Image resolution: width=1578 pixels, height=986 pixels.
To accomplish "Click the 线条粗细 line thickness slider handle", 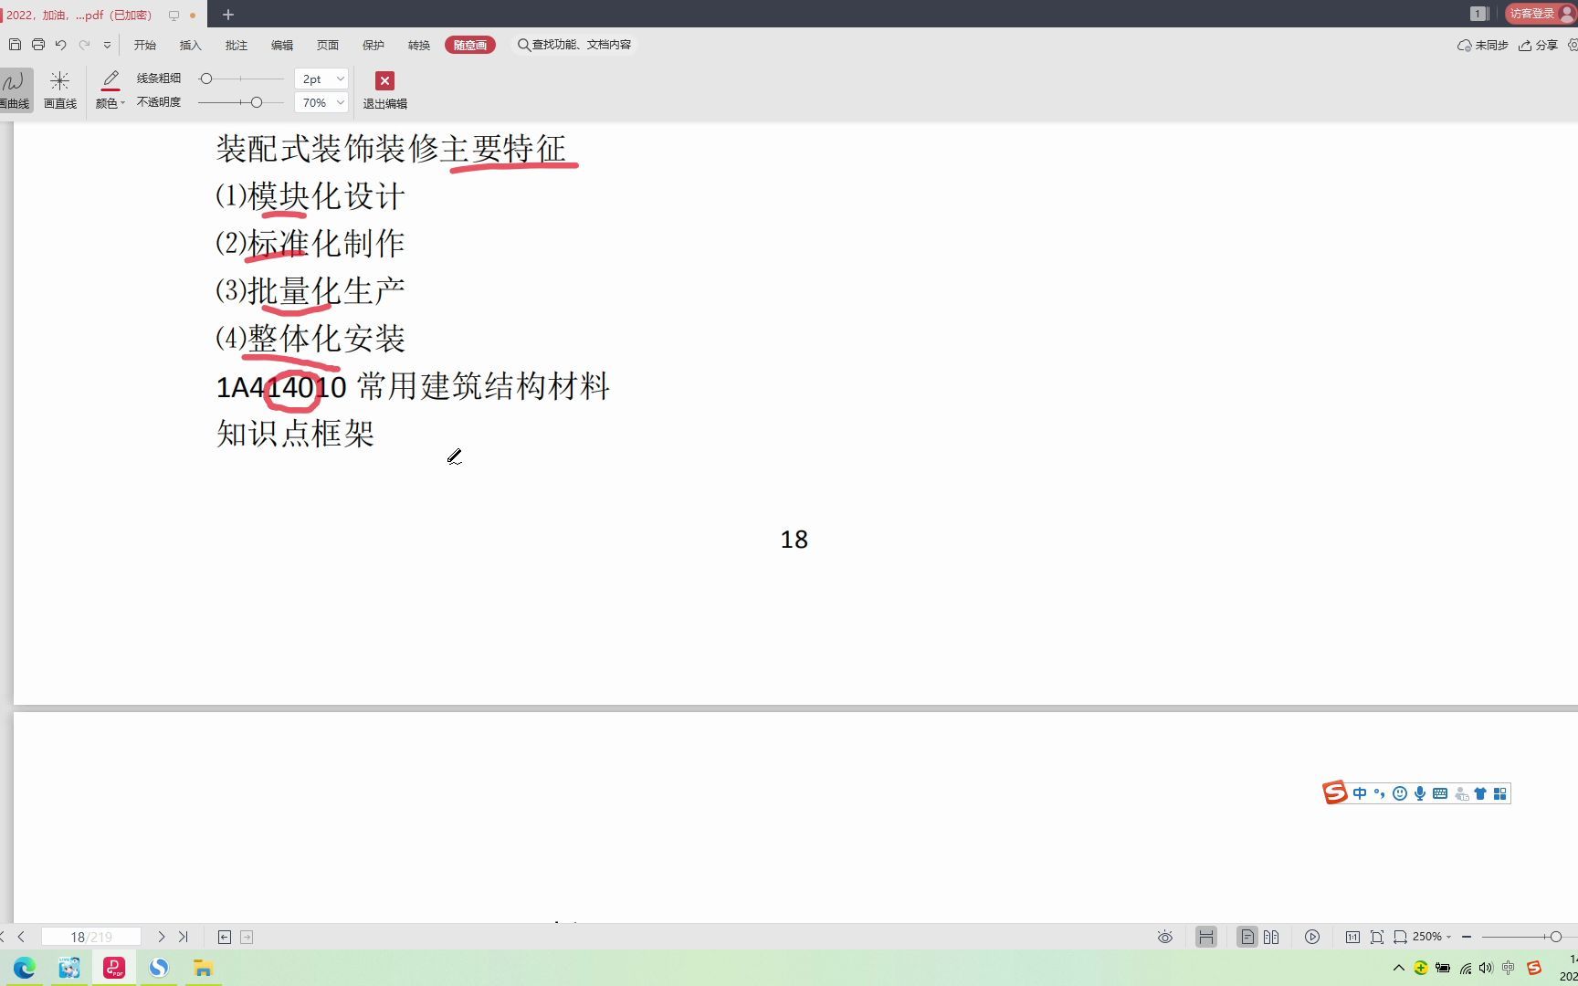I will pyautogui.click(x=206, y=79).
